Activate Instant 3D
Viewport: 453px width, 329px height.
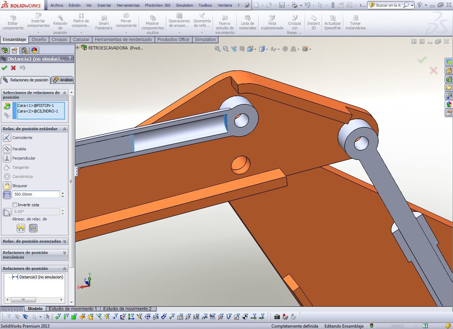tap(314, 23)
